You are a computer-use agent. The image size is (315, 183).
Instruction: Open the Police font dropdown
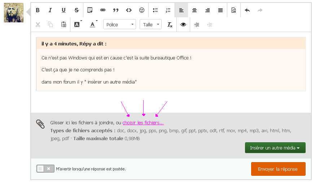pyautogui.click(x=119, y=24)
